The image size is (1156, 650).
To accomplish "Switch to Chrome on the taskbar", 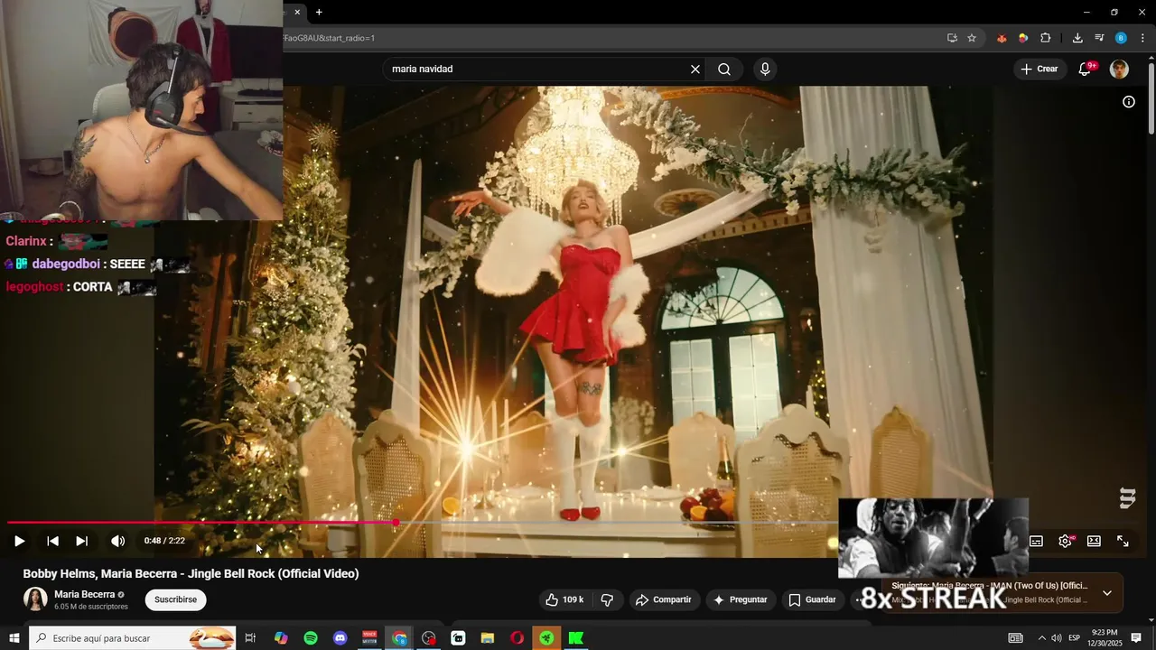I will point(399,638).
